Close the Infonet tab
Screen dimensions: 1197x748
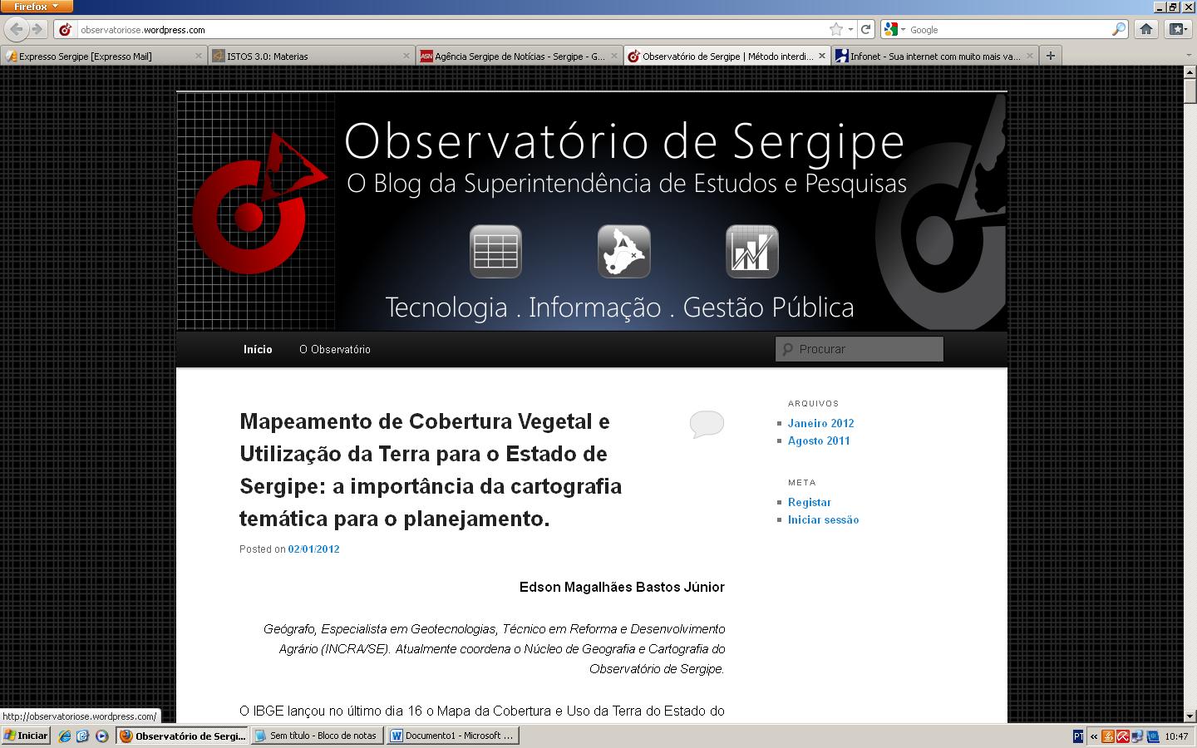pos(1029,56)
